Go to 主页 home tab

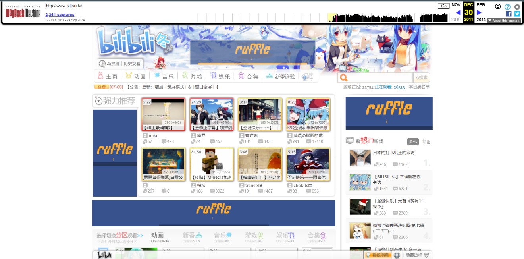click(x=108, y=76)
